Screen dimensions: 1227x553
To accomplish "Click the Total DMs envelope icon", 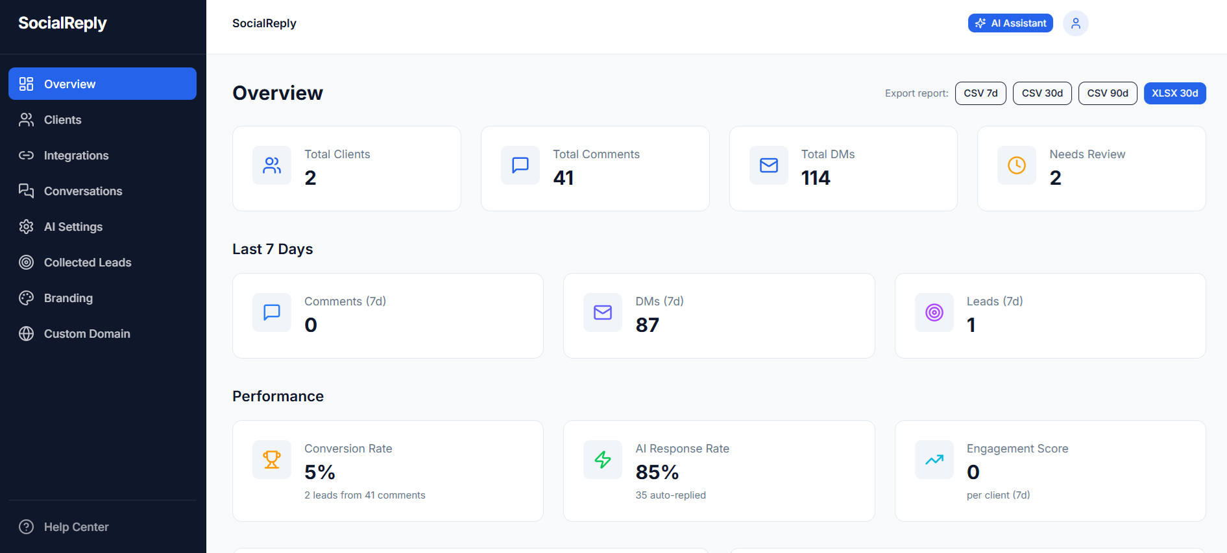I will click(769, 165).
